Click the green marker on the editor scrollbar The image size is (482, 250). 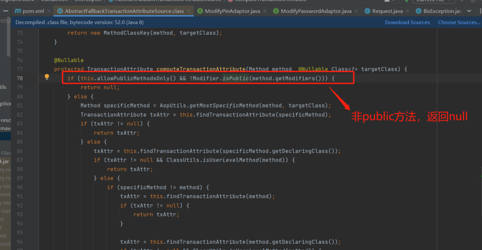481,176
